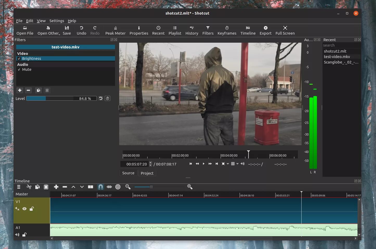Viewport: 376px width, 249px height.
Task: Toggle timeline snapping magnet icon
Action: point(100,187)
